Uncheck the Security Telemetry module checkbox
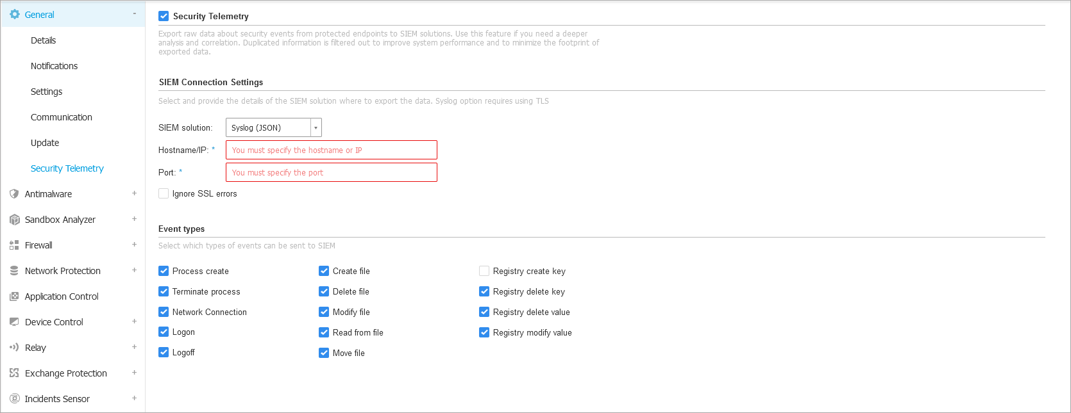This screenshot has height=413, width=1071. (x=164, y=16)
